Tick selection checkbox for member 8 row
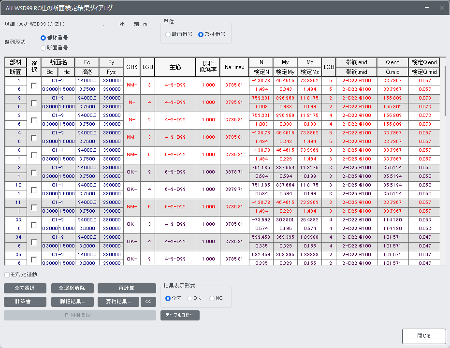The height and width of the screenshot is (348, 450). coord(34,155)
